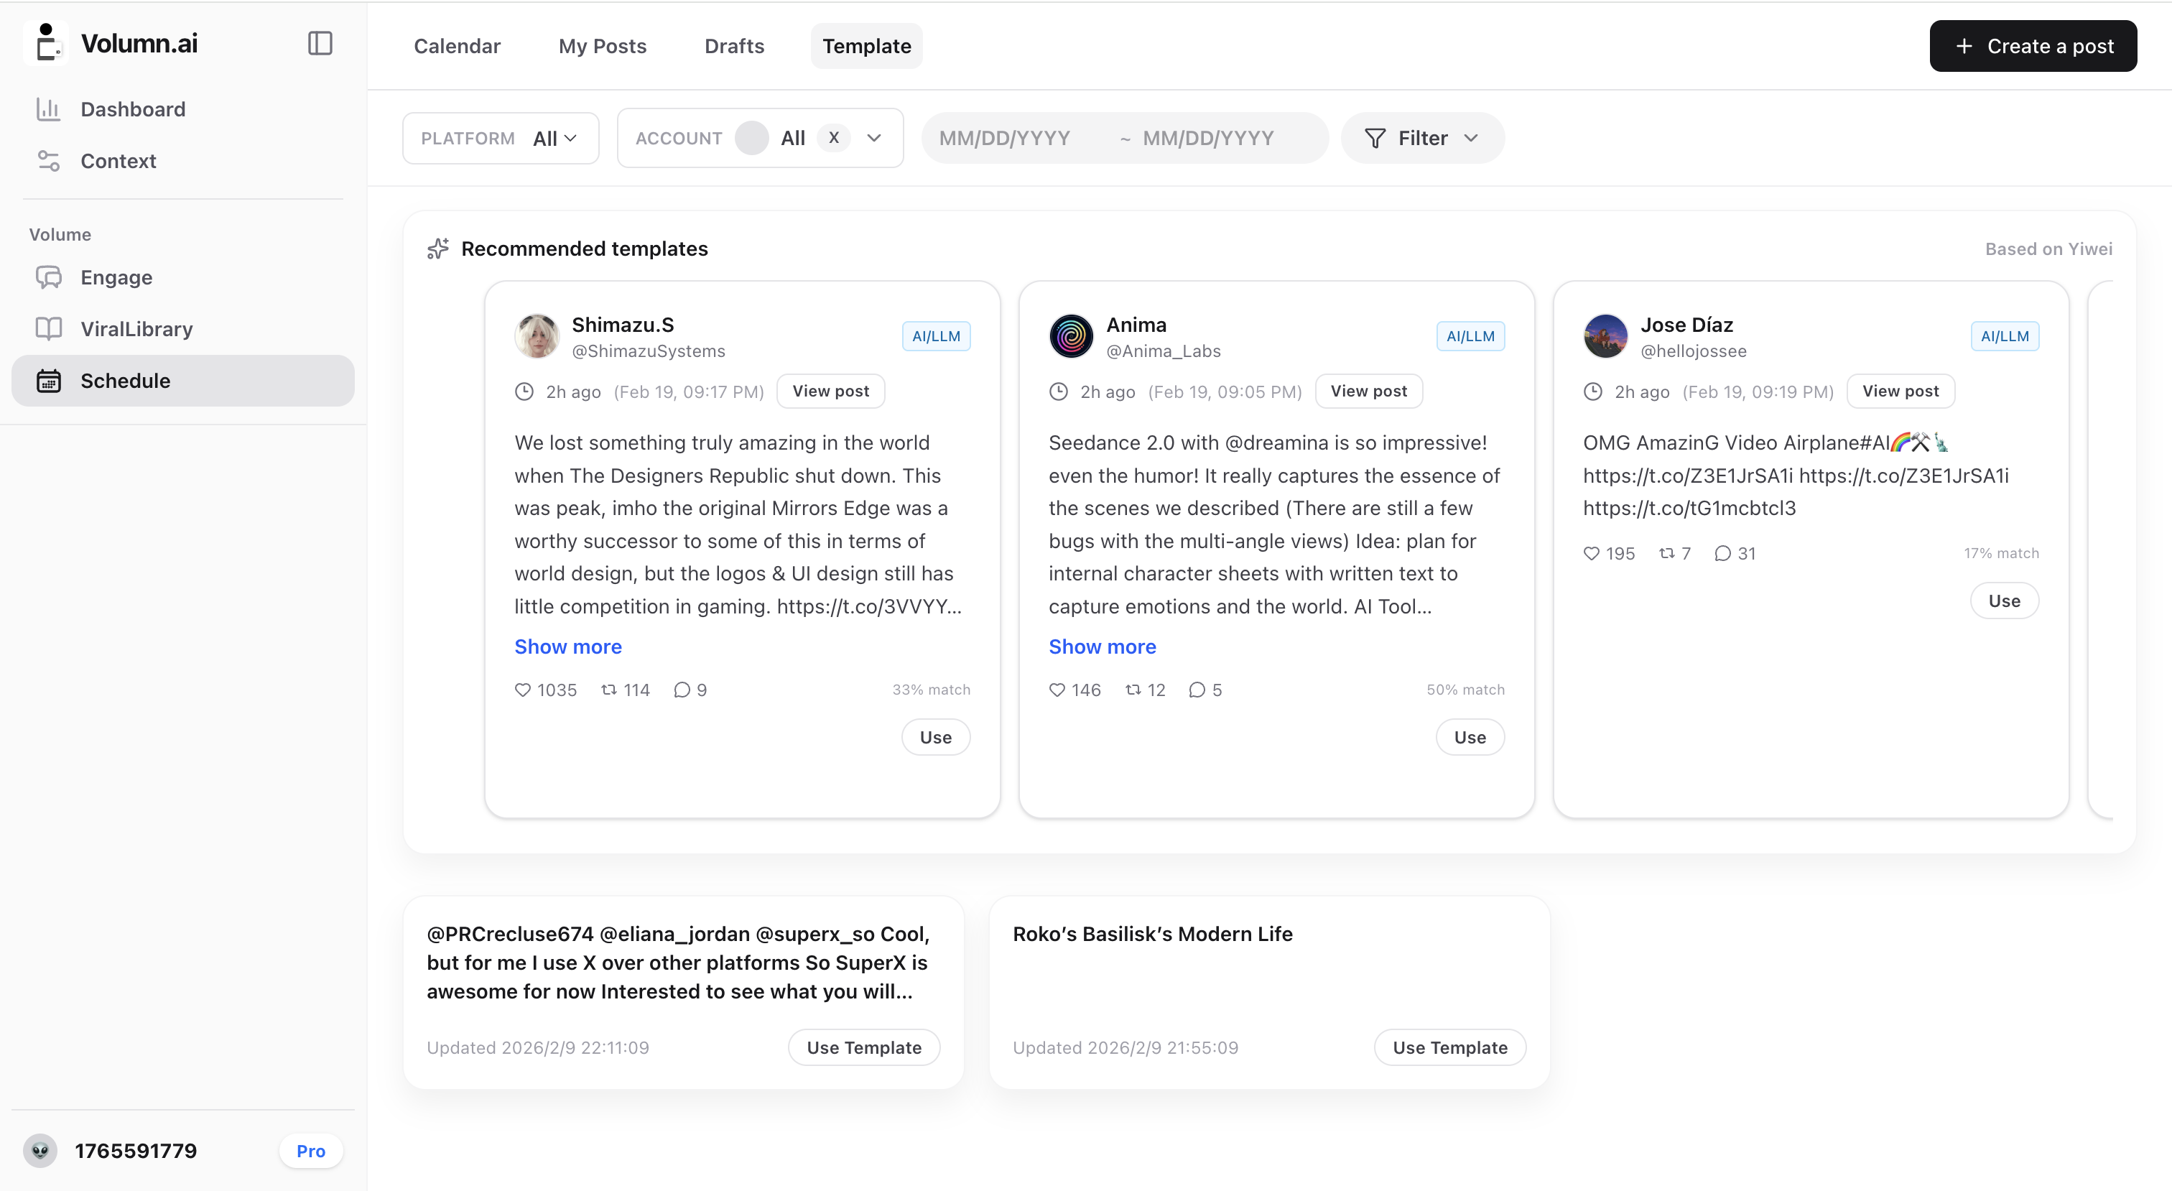The image size is (2172, 1191).
Task: Switch to the Calendar tab
Action: coord(457,45)
